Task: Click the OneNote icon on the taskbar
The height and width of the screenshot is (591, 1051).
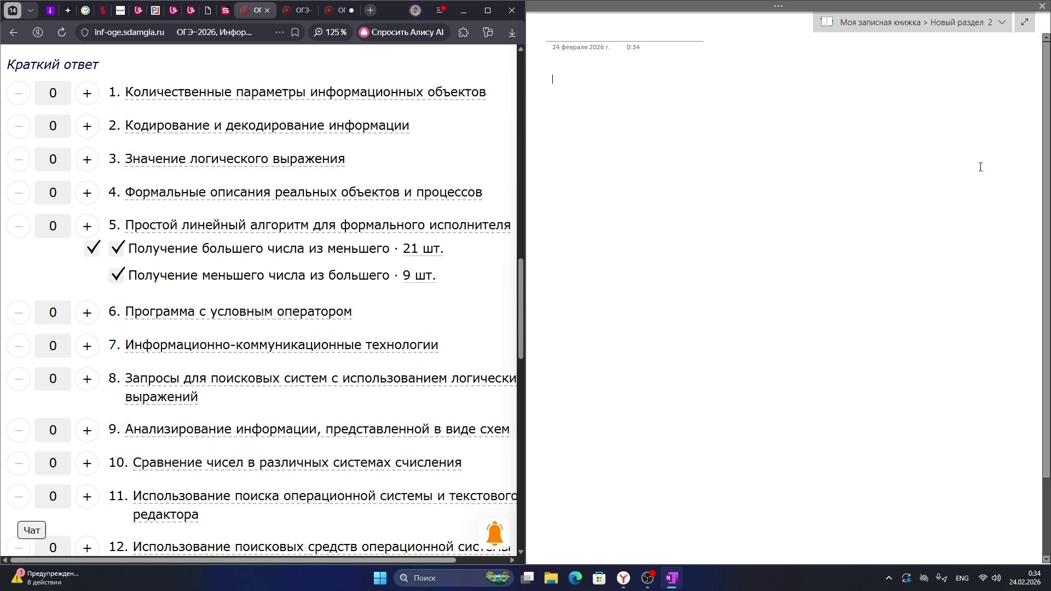Action: [672, 577]
